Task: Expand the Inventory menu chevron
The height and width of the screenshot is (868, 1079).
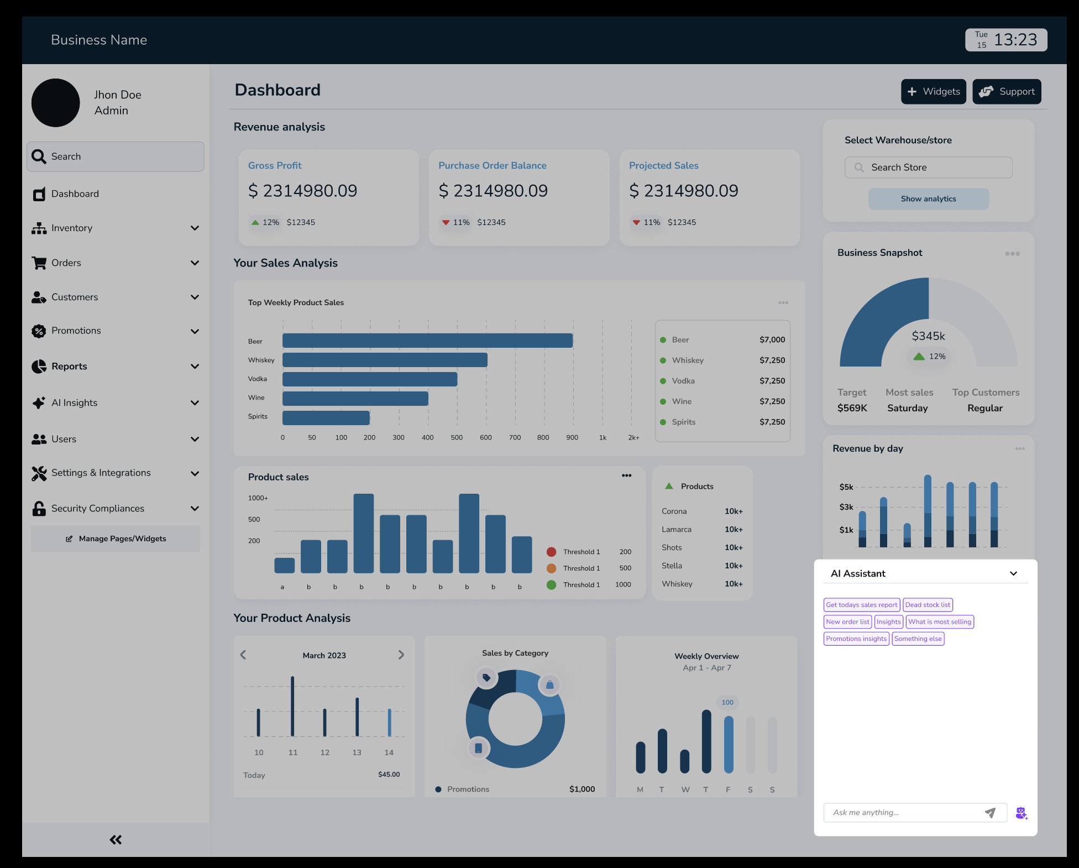Action: click(x=195, y=228)
